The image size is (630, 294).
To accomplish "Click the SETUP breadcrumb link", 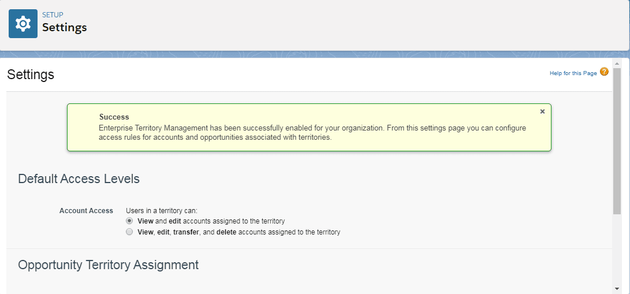I will click(x=53, y=15).
